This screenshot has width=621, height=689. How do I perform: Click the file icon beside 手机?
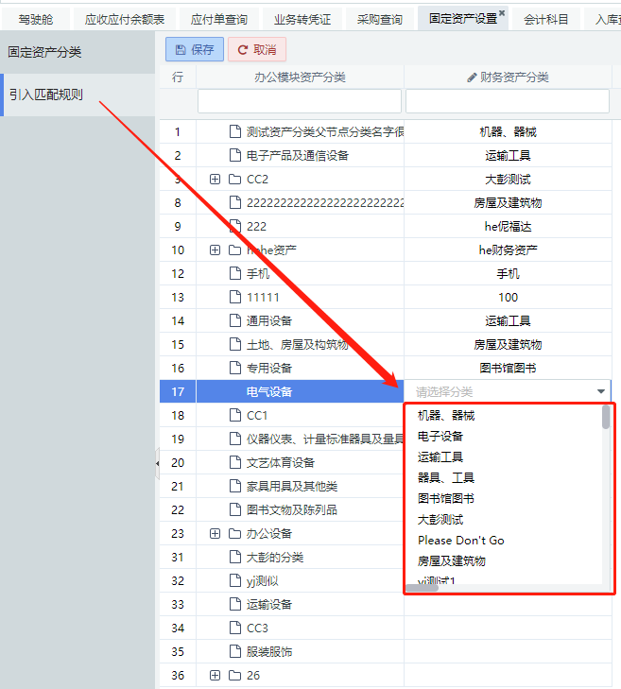coord(235,274)
